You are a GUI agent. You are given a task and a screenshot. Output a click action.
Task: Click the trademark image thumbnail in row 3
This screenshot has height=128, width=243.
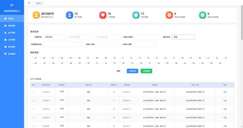62,109
